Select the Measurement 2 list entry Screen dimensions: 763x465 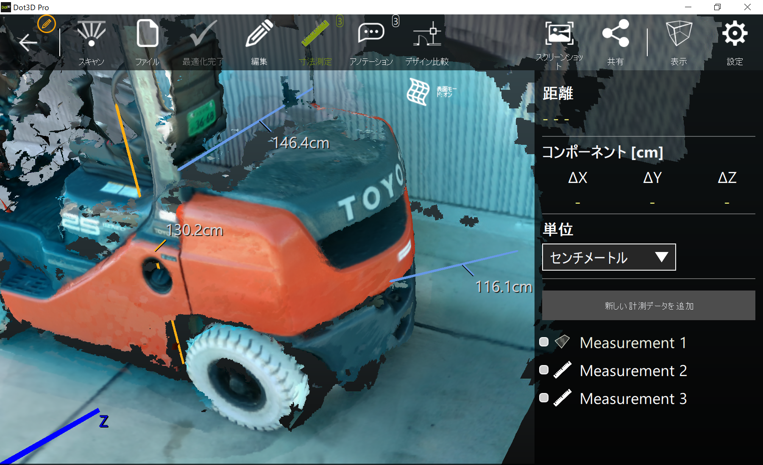[x=633, y=371]
